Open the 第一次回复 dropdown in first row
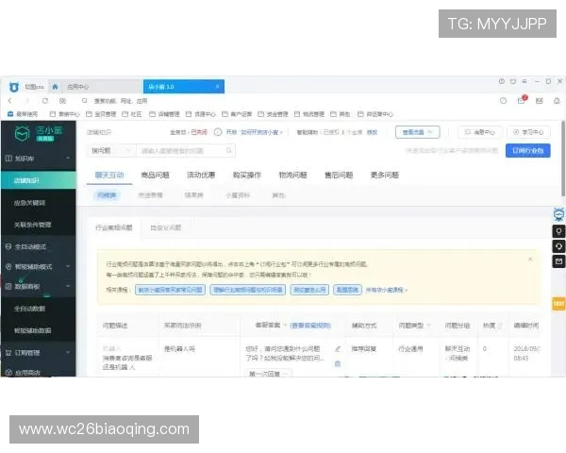 [268, 374]
